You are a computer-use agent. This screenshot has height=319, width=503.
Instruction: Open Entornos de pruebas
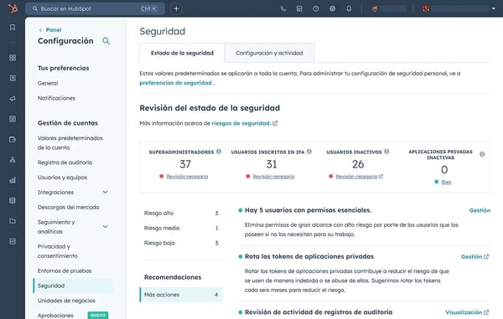(x=65, y=270)
